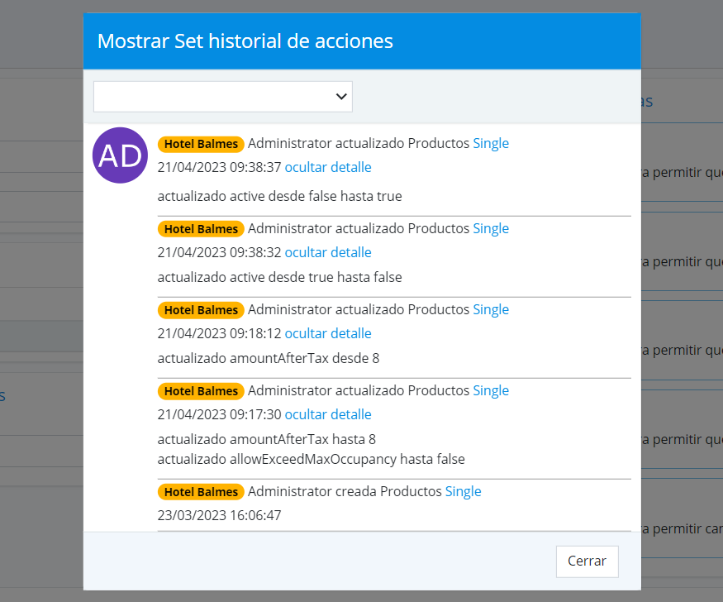Open Single link in the creada Productos entry
This screenshot has width=723, height=602.
463,492
